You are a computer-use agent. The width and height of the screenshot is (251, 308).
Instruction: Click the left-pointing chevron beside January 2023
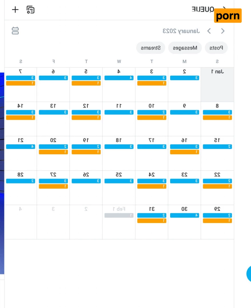(223, 31)
